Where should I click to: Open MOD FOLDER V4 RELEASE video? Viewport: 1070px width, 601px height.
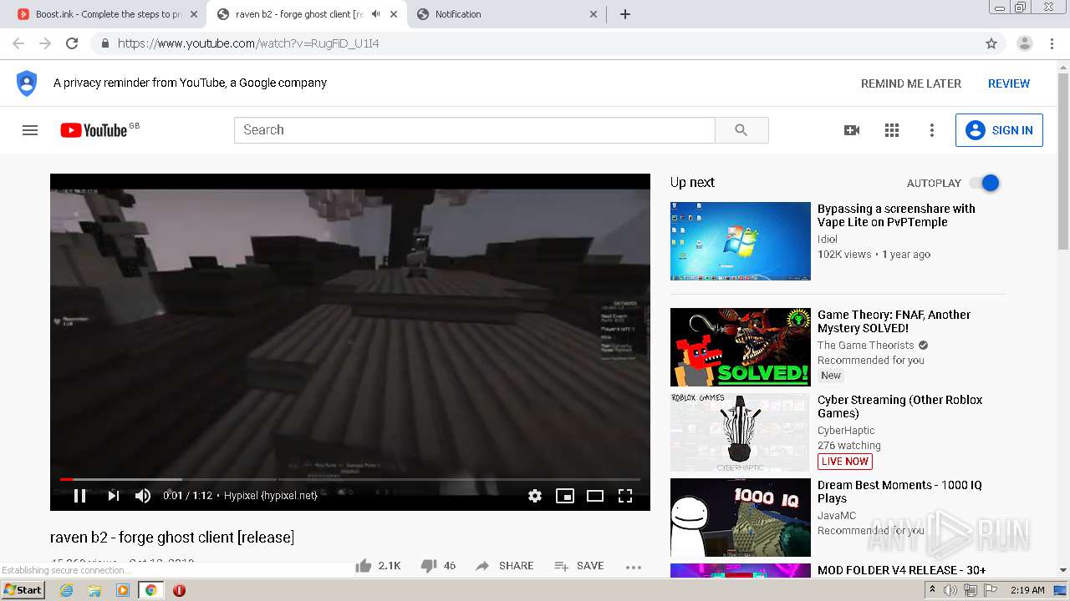pos(901,570)
